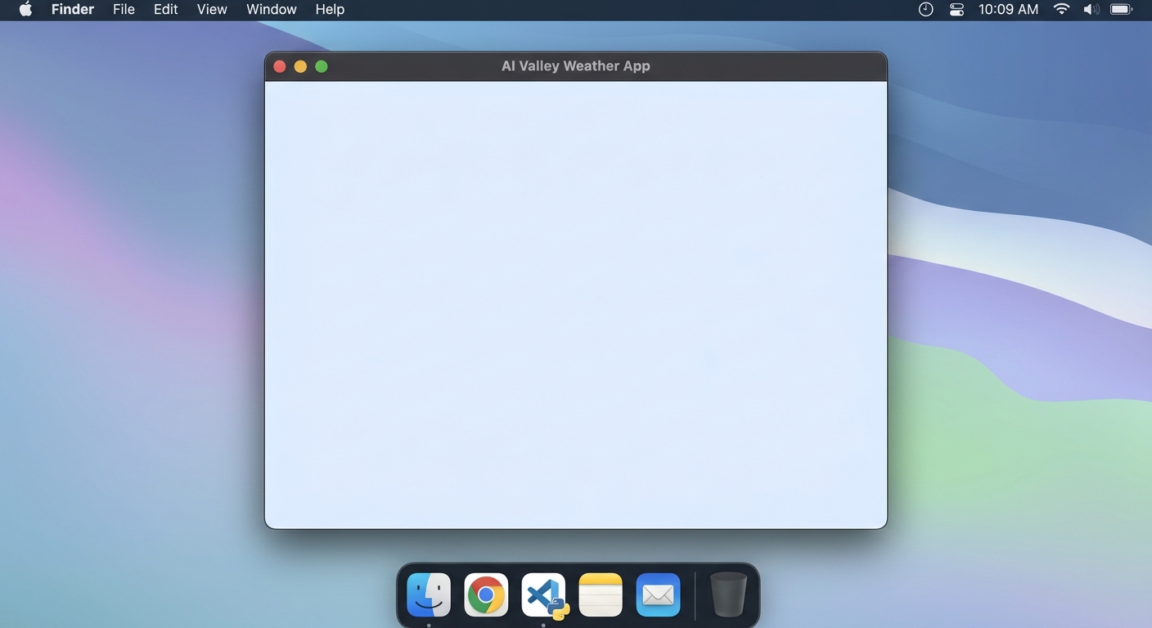
Task: Open the Time Machine clock icon
Action: tap(925, 9)
